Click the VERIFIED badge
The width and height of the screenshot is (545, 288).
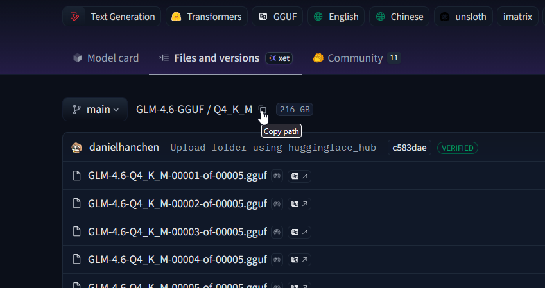click(458, 148)
